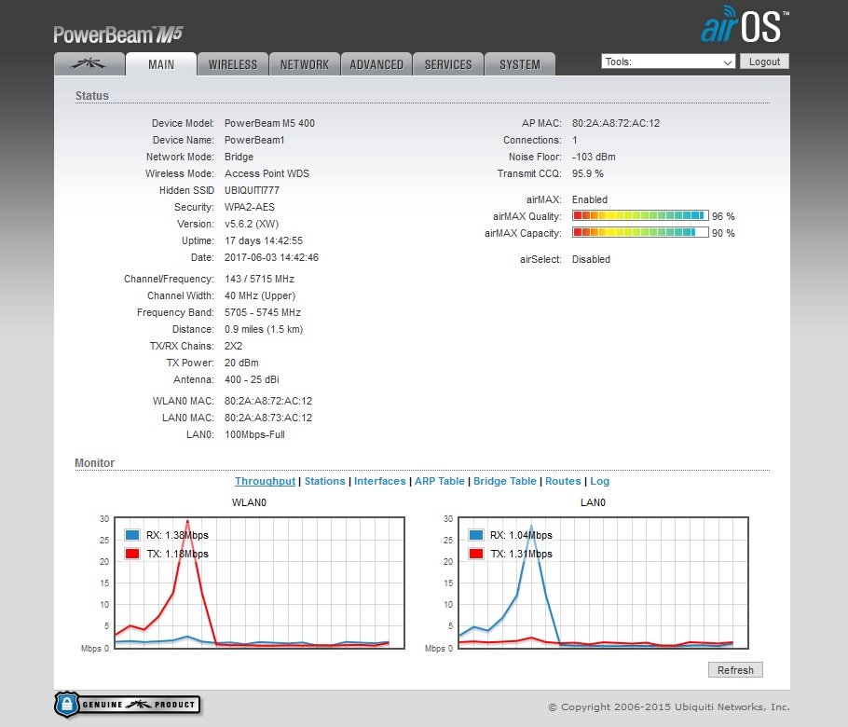The width and height of the screenshot is (848, 727).
Task: Open the WIRELESS tab
Action: (x=233, y=63)
